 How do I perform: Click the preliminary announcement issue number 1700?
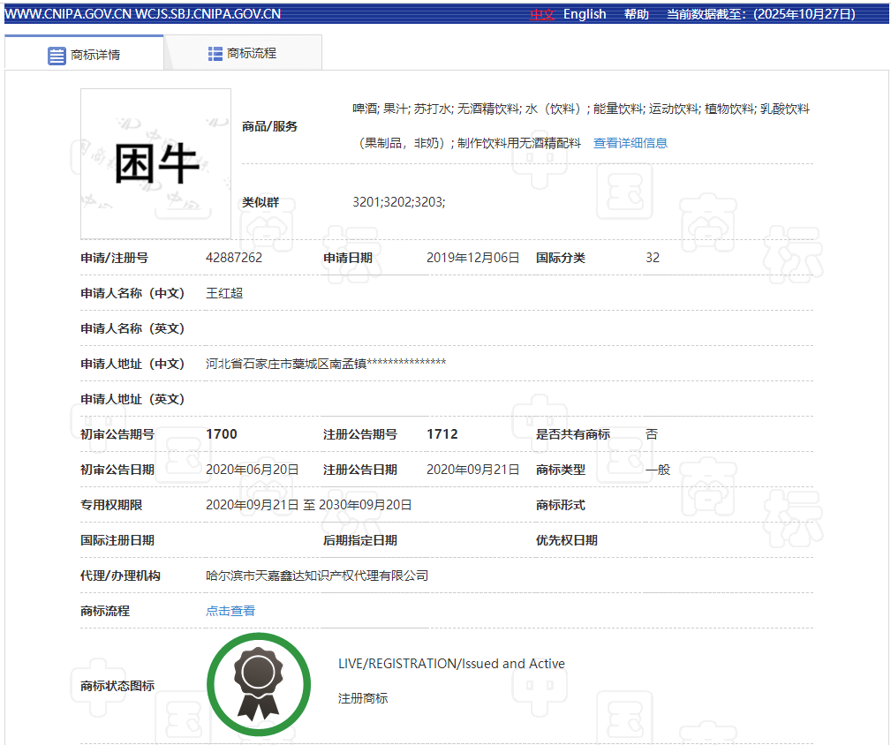[222, 434]
